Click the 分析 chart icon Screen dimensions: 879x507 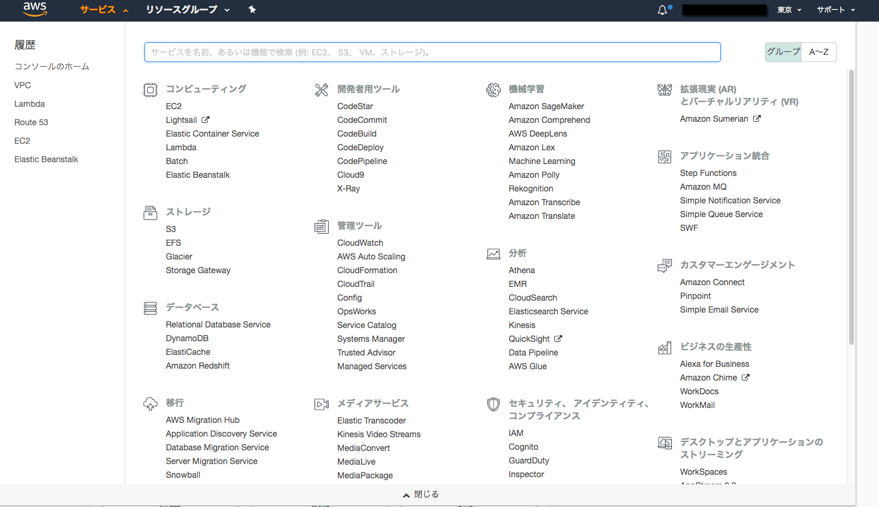coord(494,254)
